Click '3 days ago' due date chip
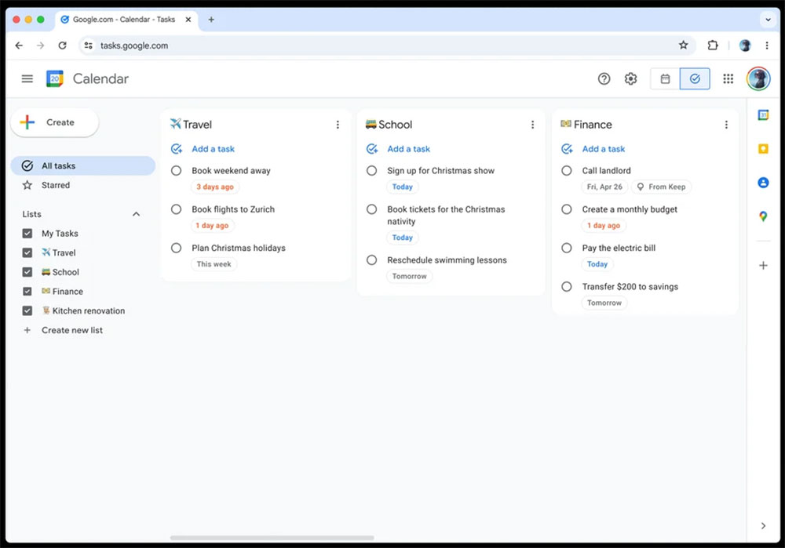 point(215,187)
